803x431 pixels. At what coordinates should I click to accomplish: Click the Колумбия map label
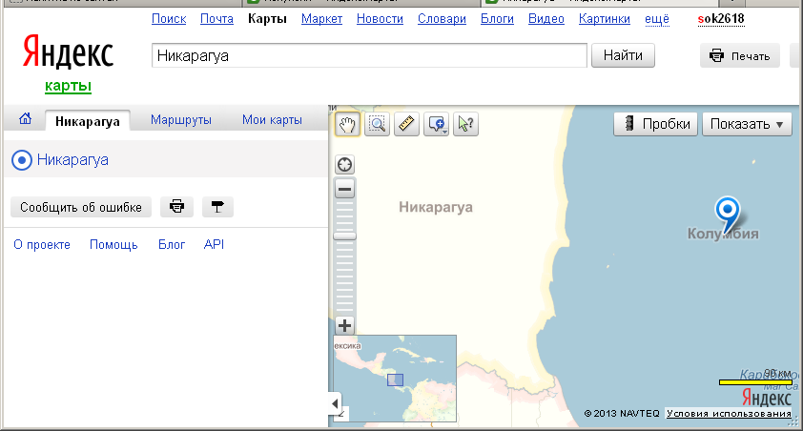point(723,234)
